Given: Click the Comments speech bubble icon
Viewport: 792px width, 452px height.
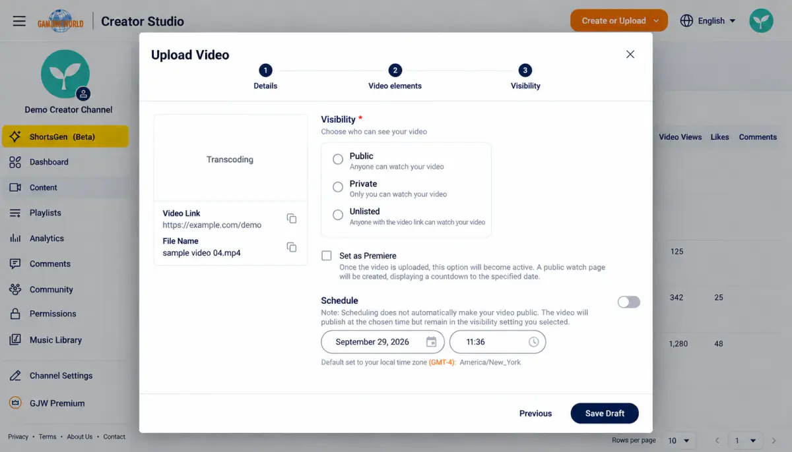Looking at the screenshot, I should tap(15, 264).
